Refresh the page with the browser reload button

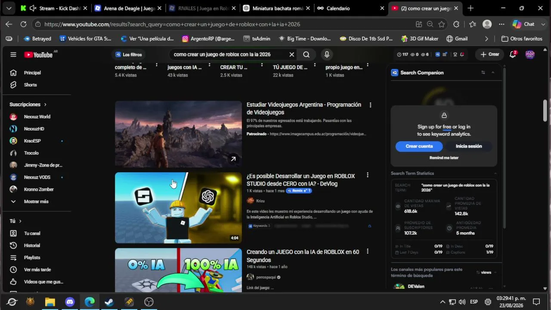[x=23, y=24]
